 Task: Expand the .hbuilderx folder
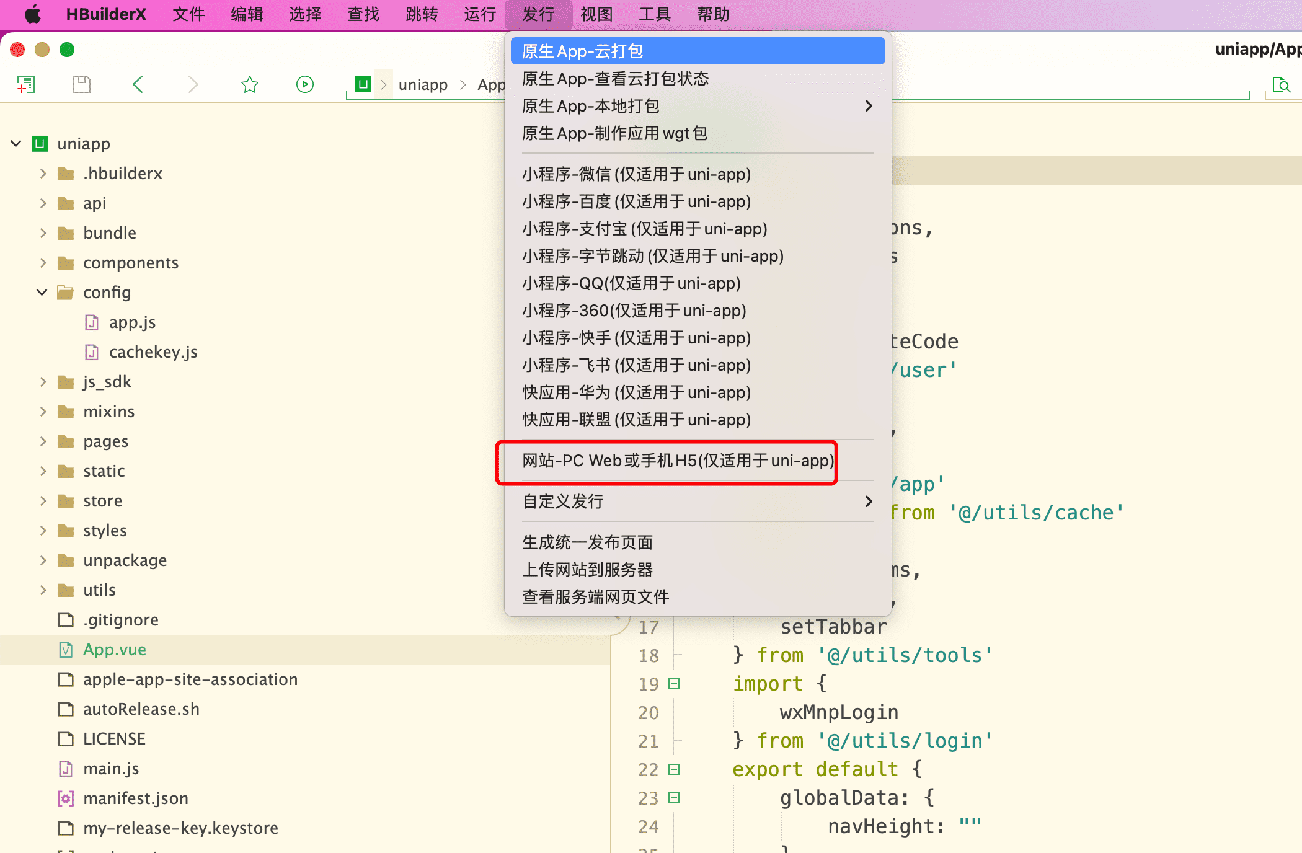coord(43,174)
